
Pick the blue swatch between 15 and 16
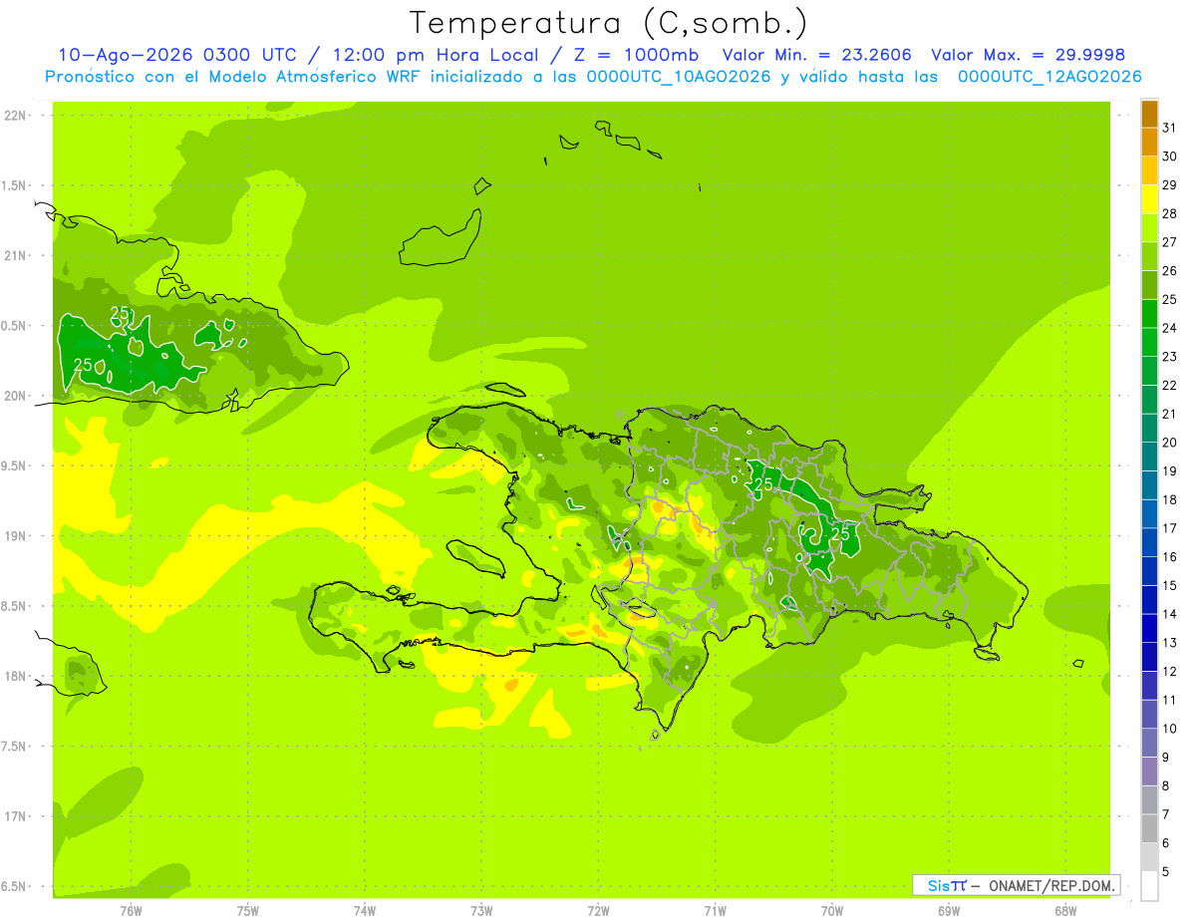point(1149,571)
